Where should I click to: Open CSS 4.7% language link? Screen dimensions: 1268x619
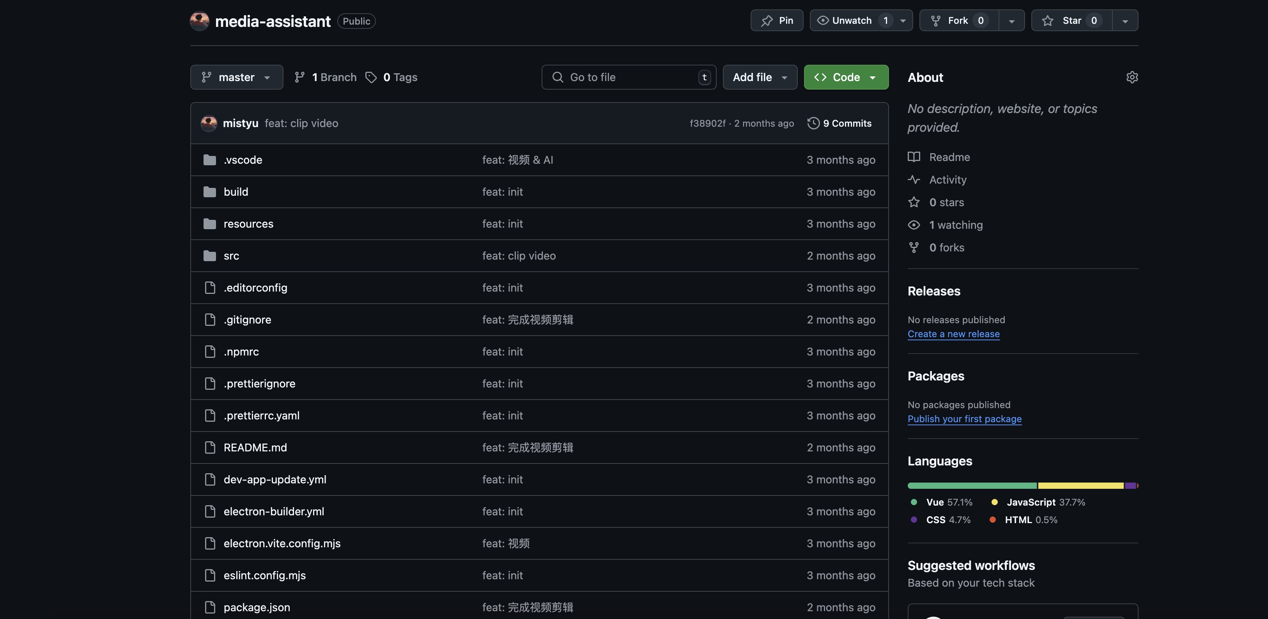pyautogui.click(x=940, y=520)
